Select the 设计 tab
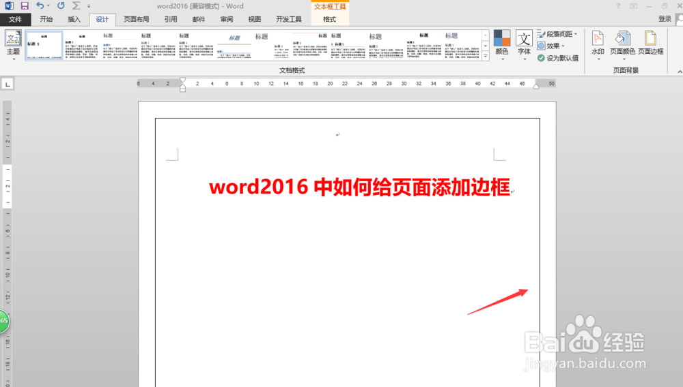Viewport: 683px width, 387px height. coord(102,19)
